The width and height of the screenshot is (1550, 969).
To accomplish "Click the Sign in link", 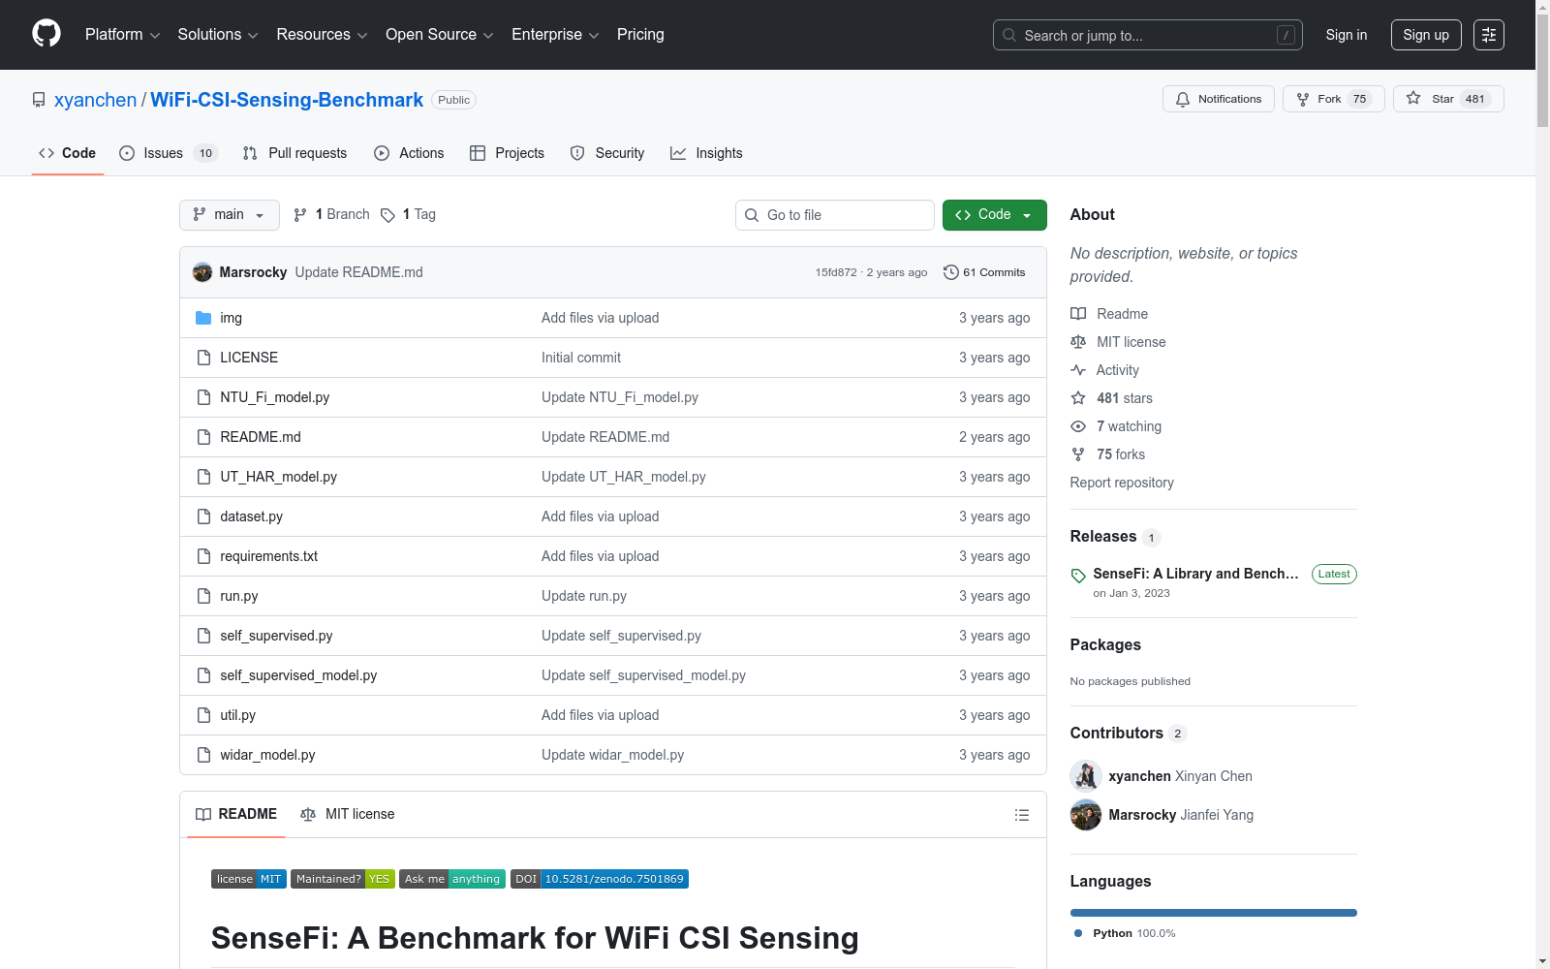I will tap(1347, 35).
